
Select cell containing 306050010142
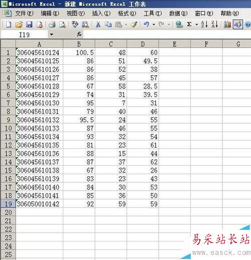point(39,204)
